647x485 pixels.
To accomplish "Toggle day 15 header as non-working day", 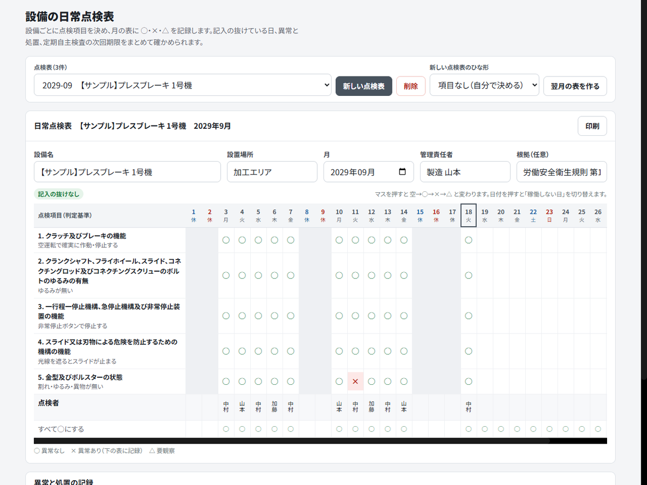I will [420, 216].
